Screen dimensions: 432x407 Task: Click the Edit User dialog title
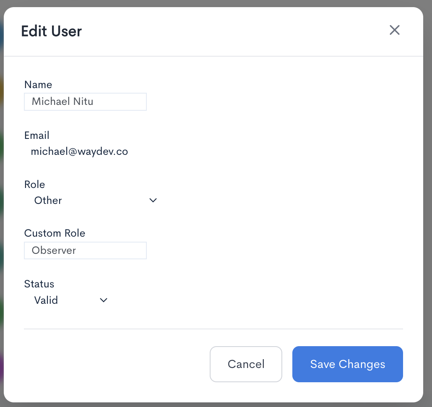pyautogui.click(x=52, y=31)
